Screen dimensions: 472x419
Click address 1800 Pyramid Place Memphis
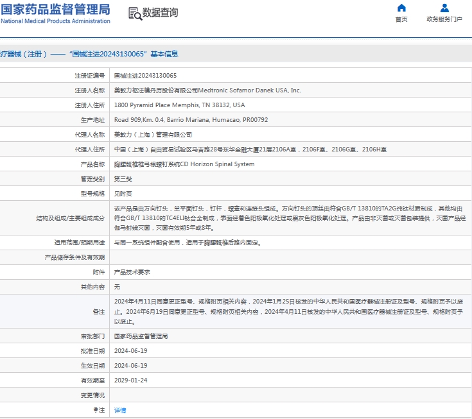coord(179,105)
